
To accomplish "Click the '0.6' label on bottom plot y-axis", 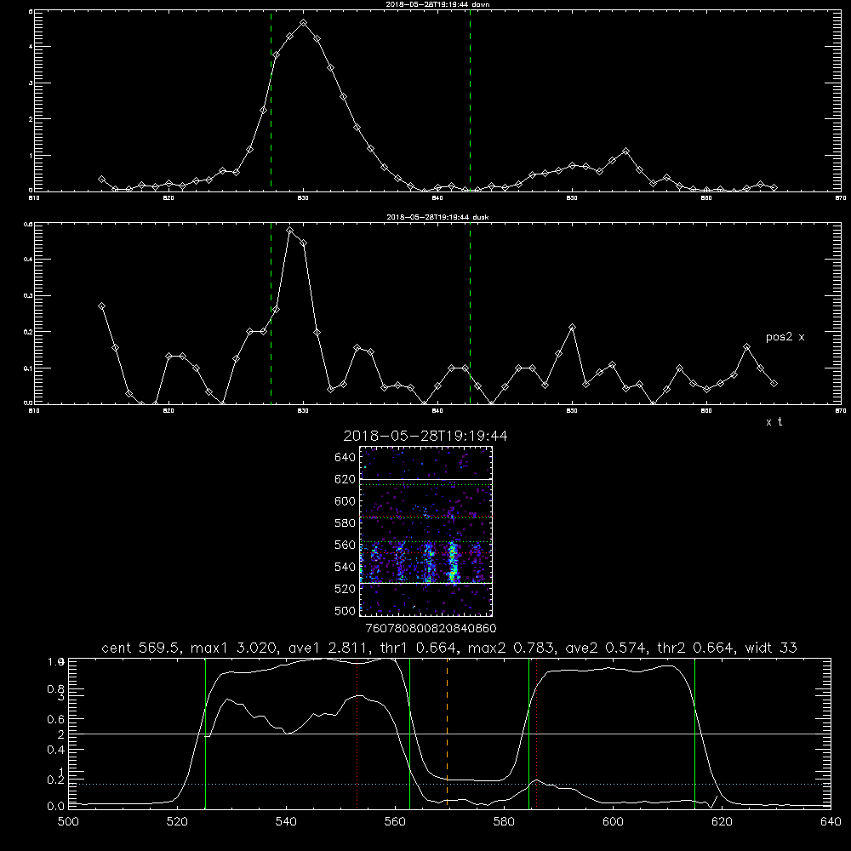I will [x=55, y=719].
